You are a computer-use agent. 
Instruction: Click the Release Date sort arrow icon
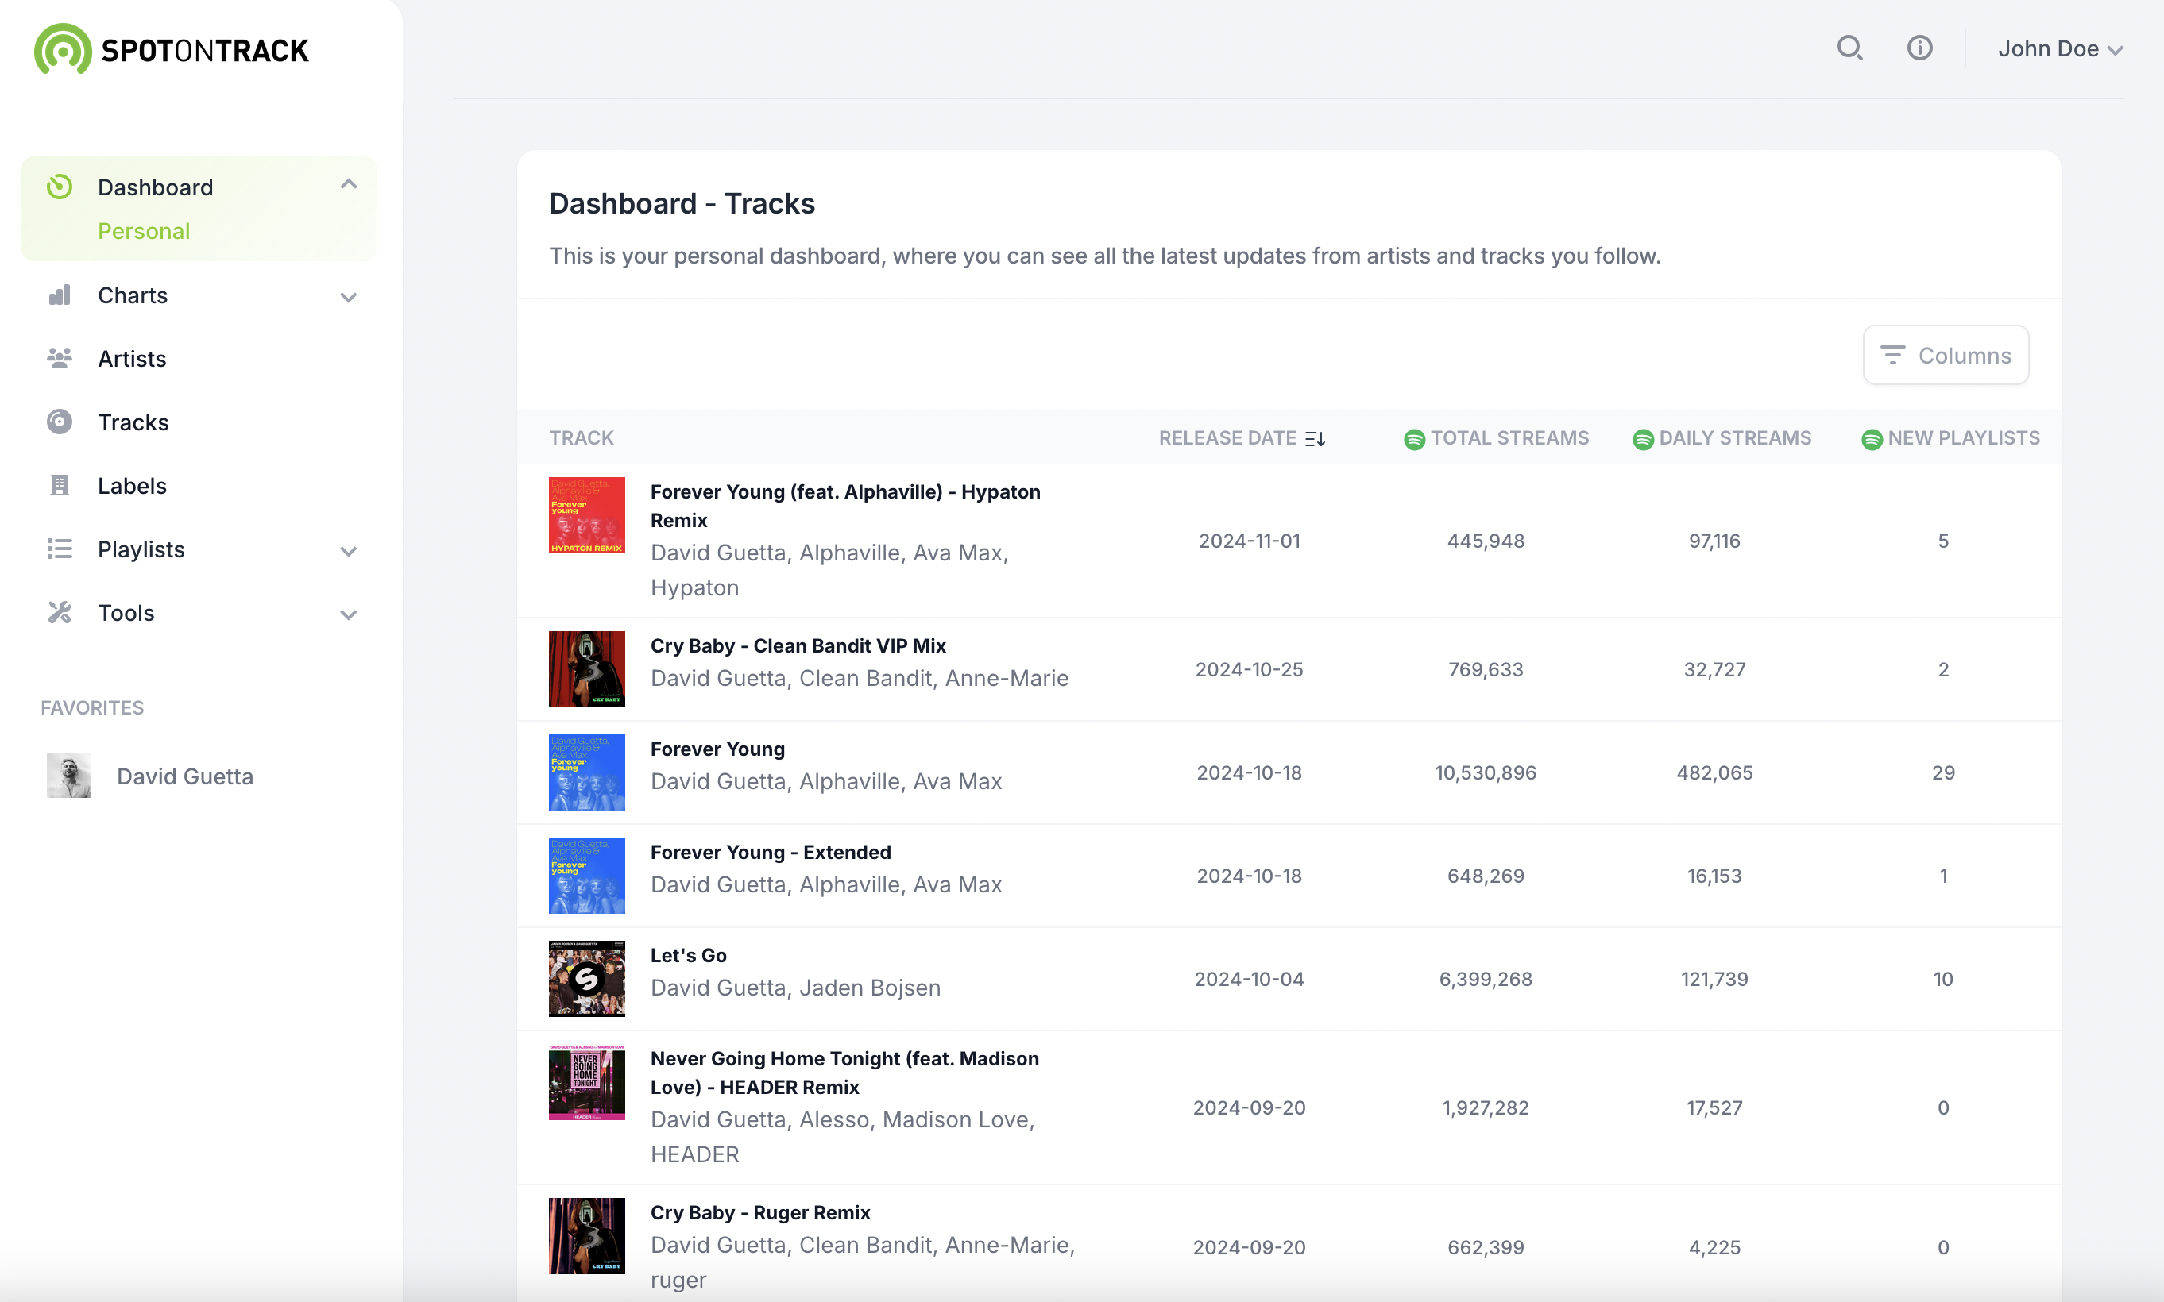[1315, 439]
